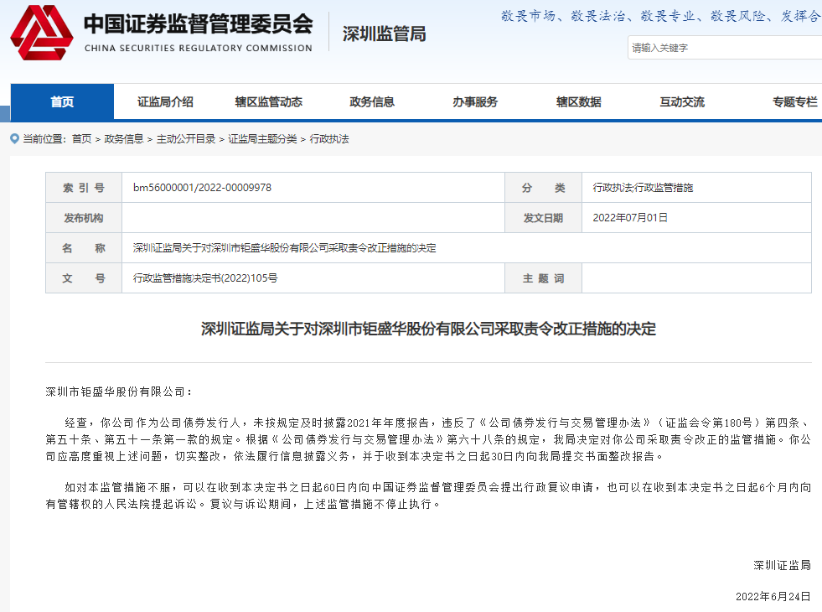
Task: Click the CSRC red logo emblem
Action: pos(42,33)
